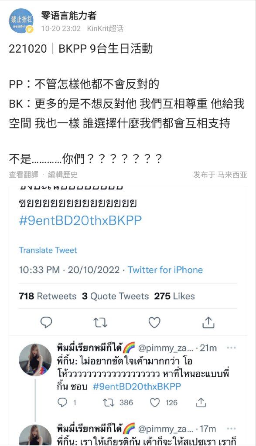This screenshot has width=256, height=446.
Task: Click 查看翻譯 to view translation
Action: click(x=24, y=174)
